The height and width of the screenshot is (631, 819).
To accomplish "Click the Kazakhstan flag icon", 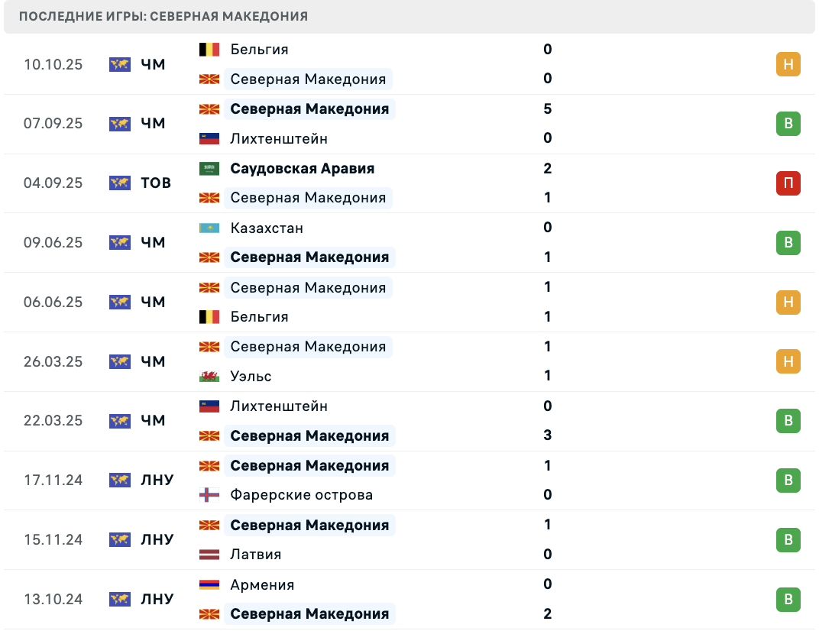I will pos(209,228).
